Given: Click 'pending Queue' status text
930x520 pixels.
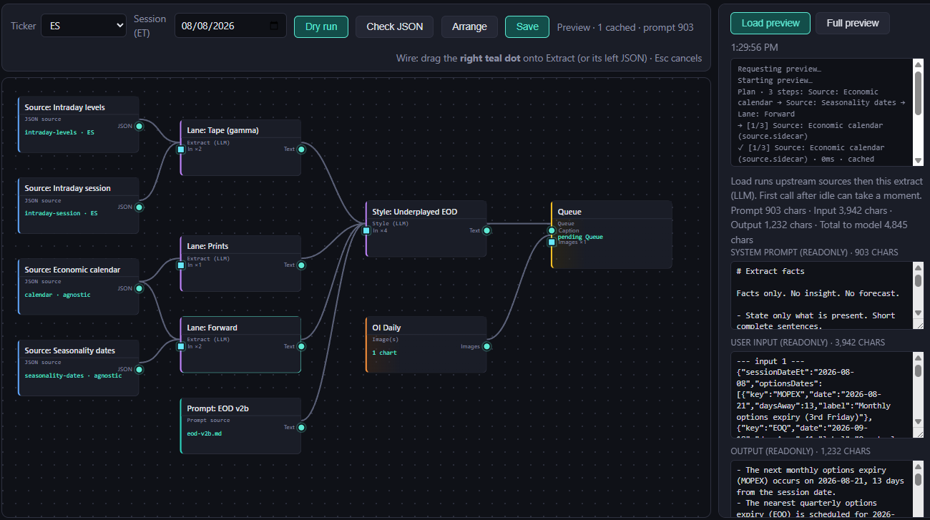Looking at the screenshot, I should [580, 237].
